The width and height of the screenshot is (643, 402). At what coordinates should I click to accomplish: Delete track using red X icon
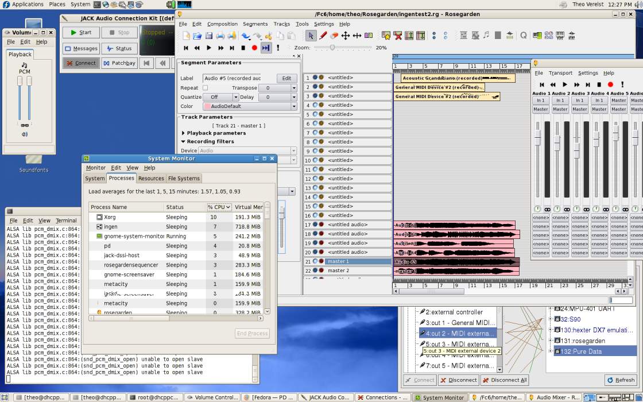397,36
